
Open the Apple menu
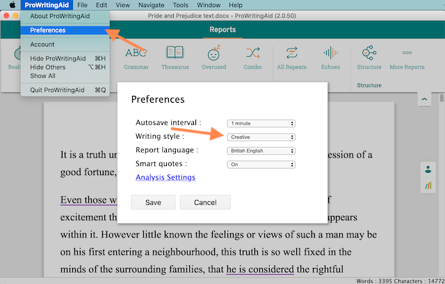[13, 5]
